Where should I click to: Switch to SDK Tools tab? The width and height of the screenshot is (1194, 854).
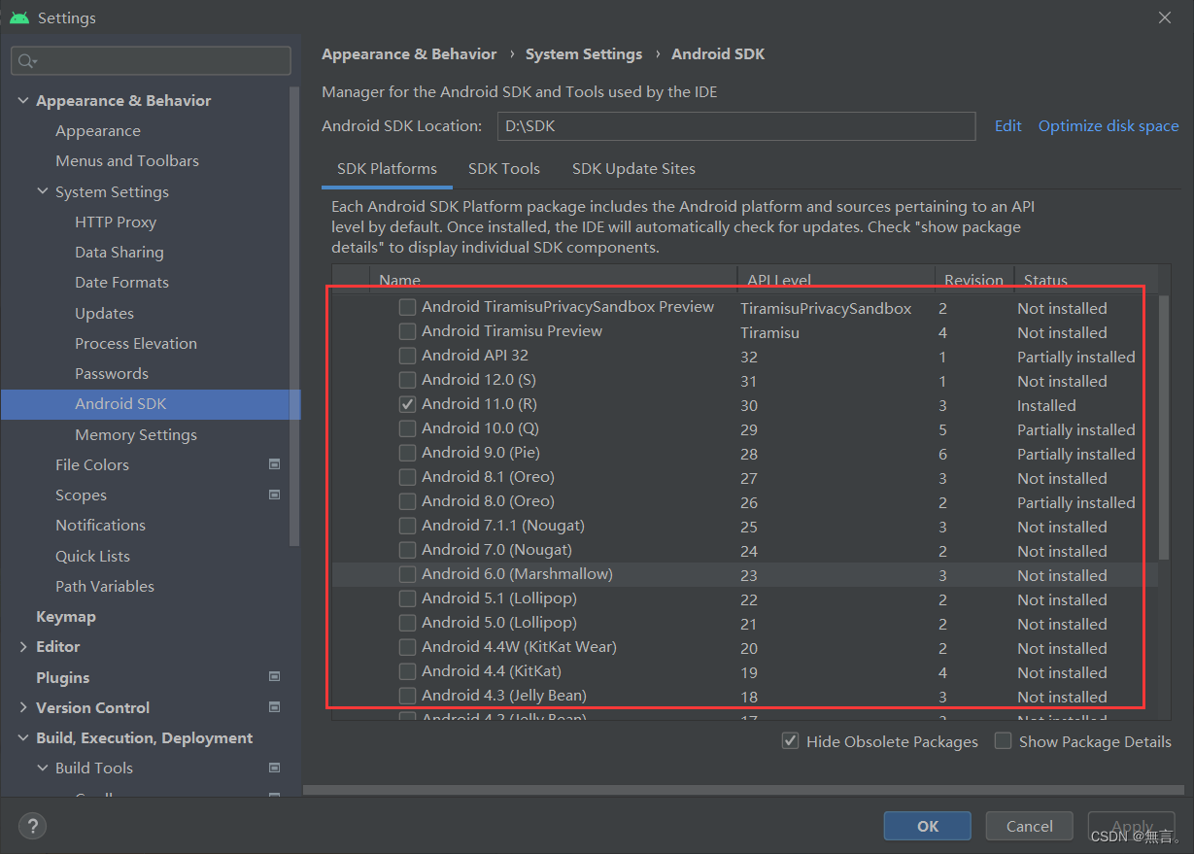(504, 168)
